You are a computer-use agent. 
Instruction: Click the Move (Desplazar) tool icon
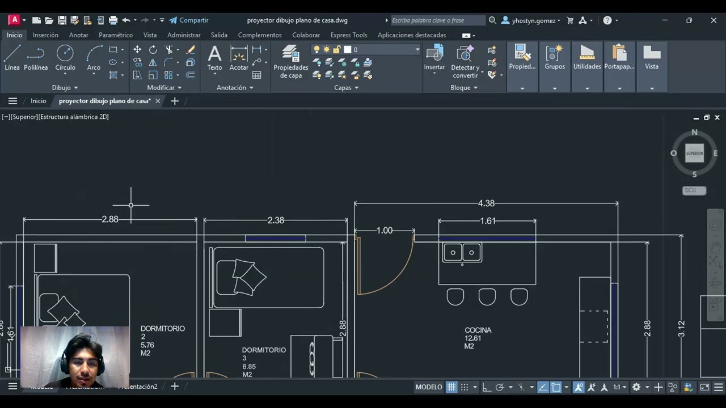click(x=137, y=50)
